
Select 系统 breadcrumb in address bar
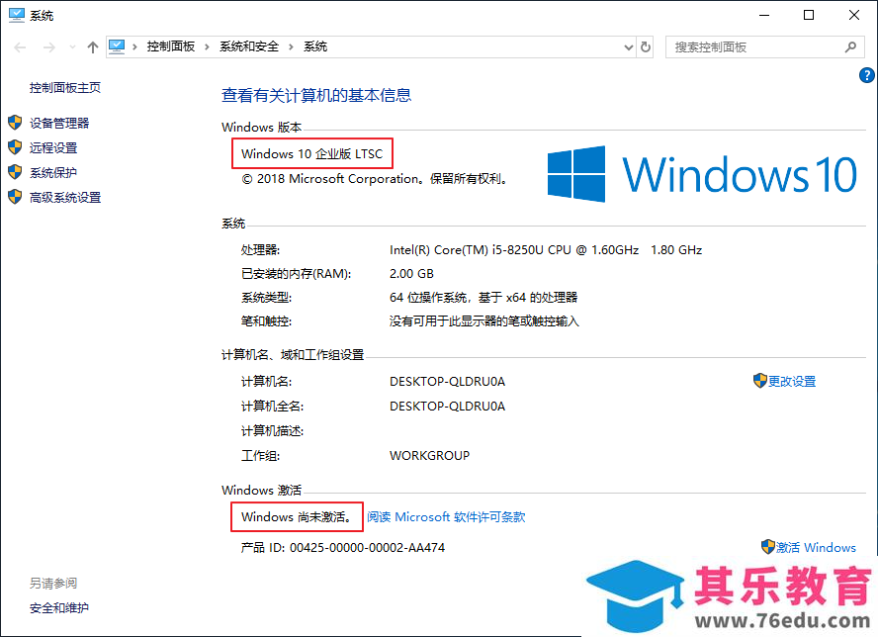[315, 46]
